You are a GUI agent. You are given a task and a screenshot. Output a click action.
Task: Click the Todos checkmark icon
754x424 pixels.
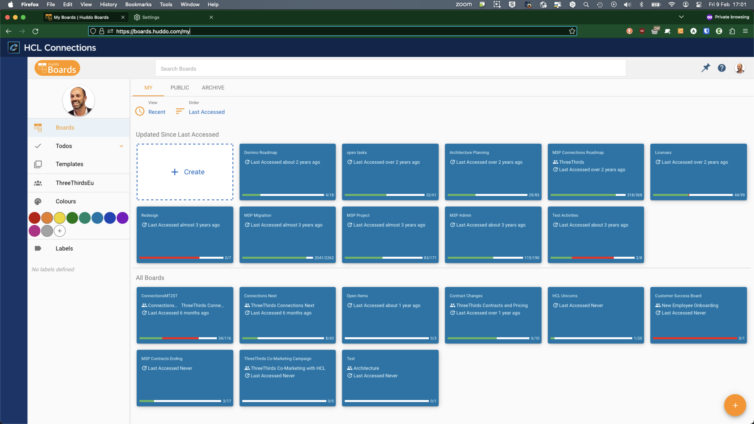[38, 146]
